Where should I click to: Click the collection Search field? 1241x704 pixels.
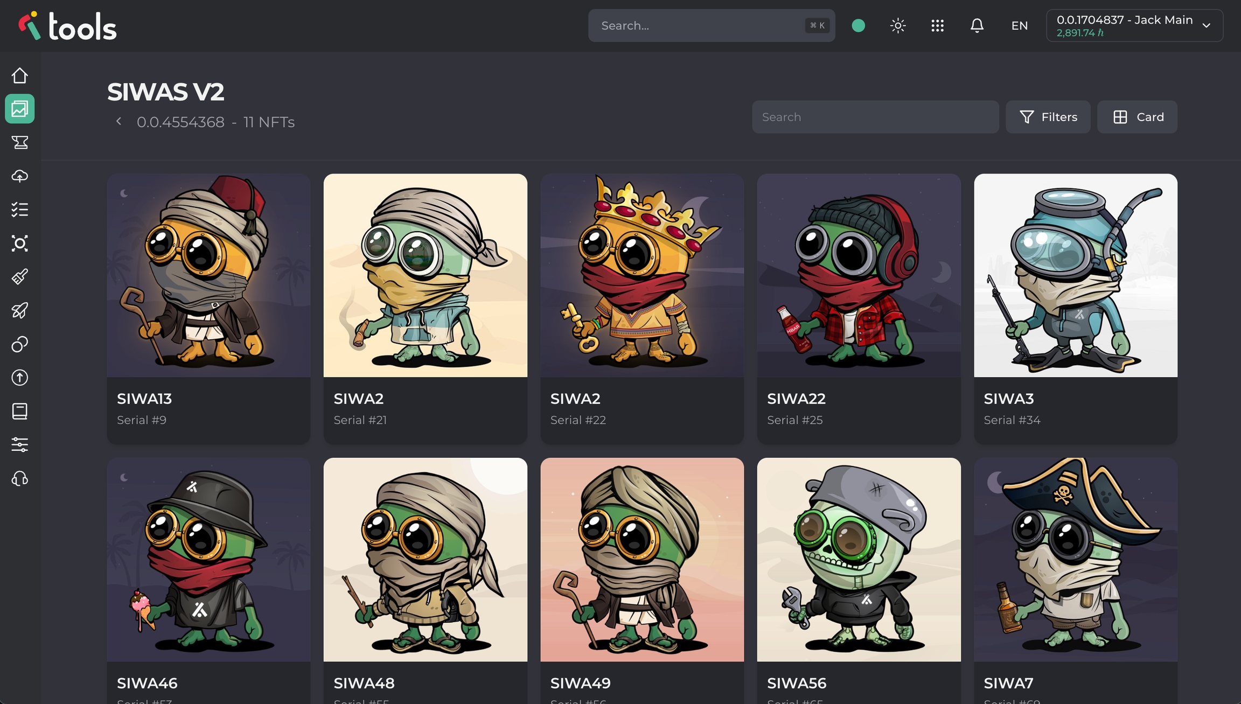[875, 117]
